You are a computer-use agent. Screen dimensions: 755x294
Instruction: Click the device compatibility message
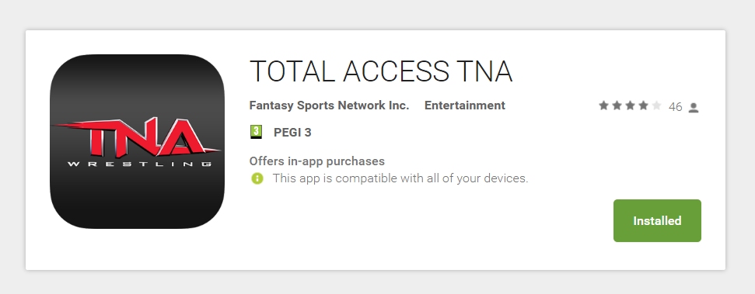[x=400, y=178]
